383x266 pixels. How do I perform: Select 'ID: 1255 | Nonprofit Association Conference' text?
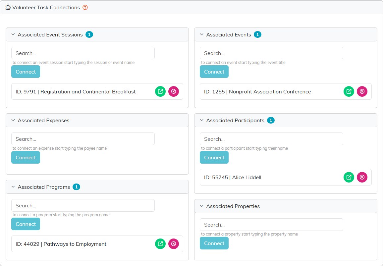[x=257, y=92]
